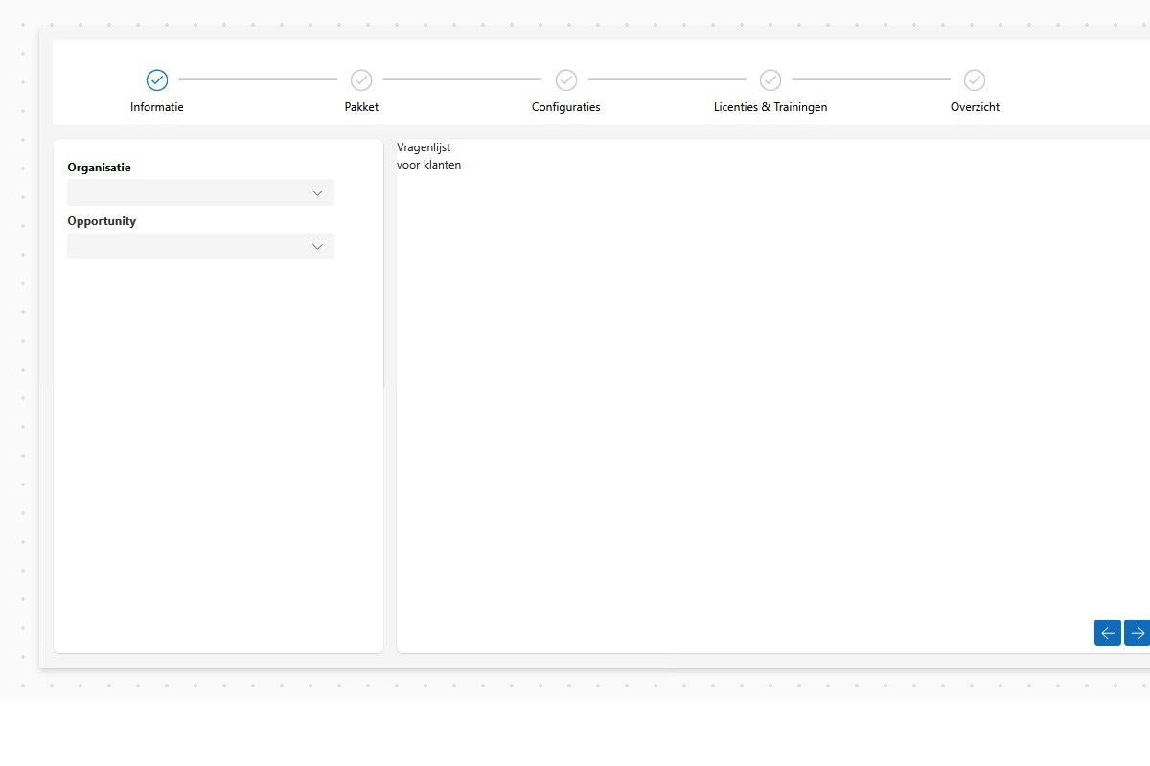1150x766 pixels.
Task: Select the Configuraties step circle icon
Action: (566, 79)
